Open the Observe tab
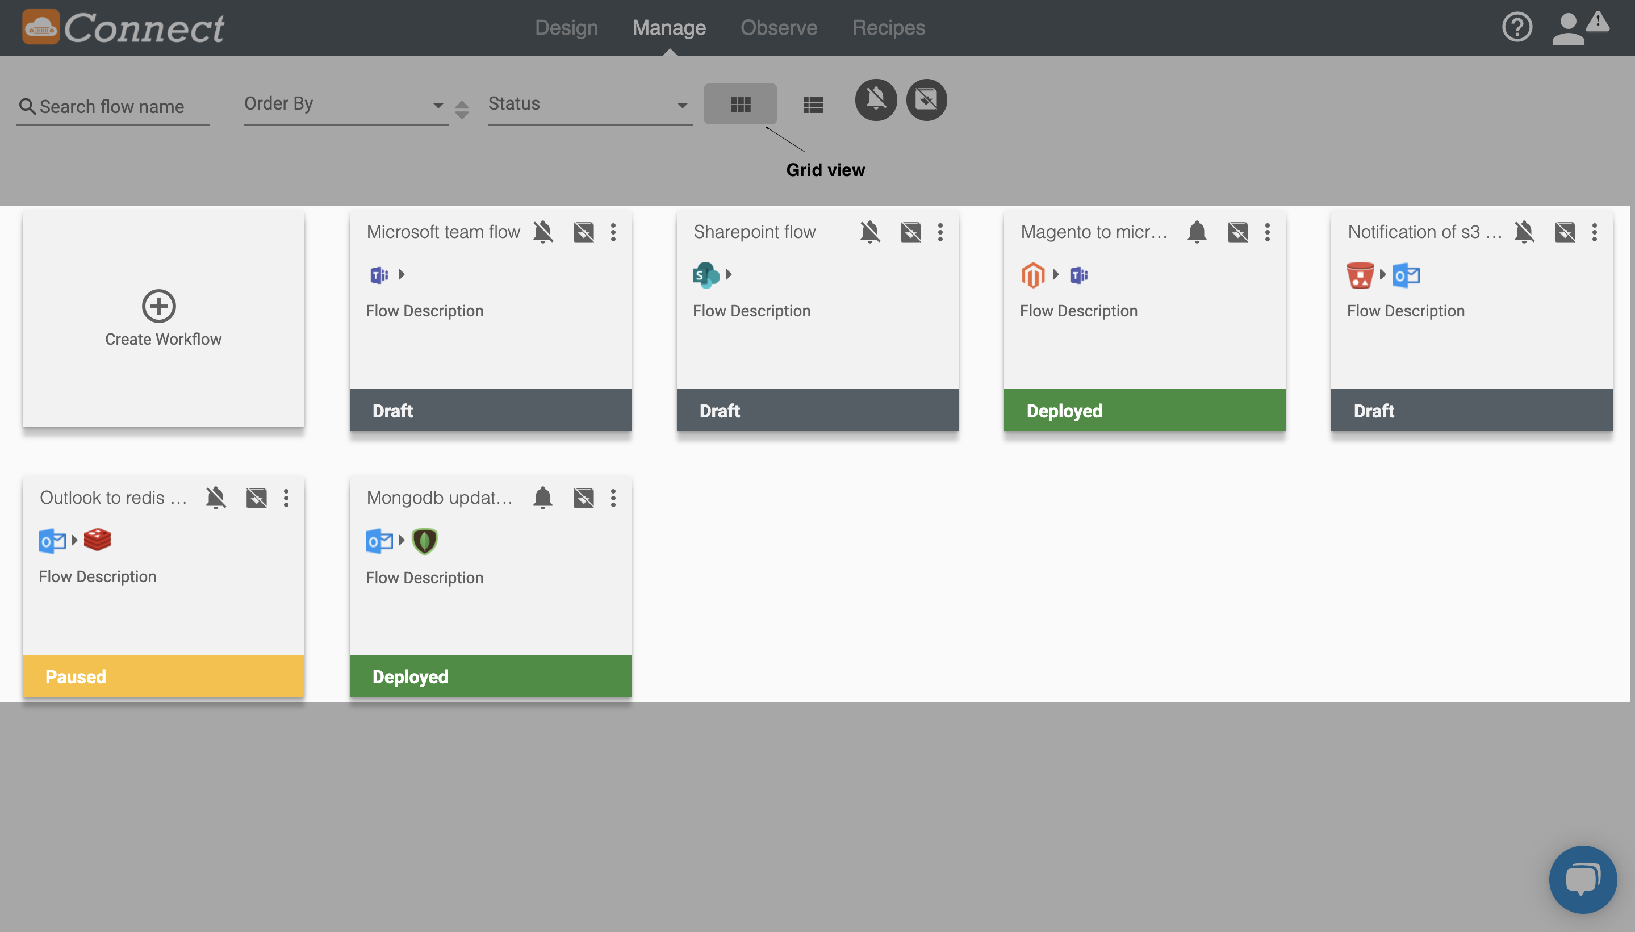This screenshot has height=932, width=1635. (x=779, y=27)
